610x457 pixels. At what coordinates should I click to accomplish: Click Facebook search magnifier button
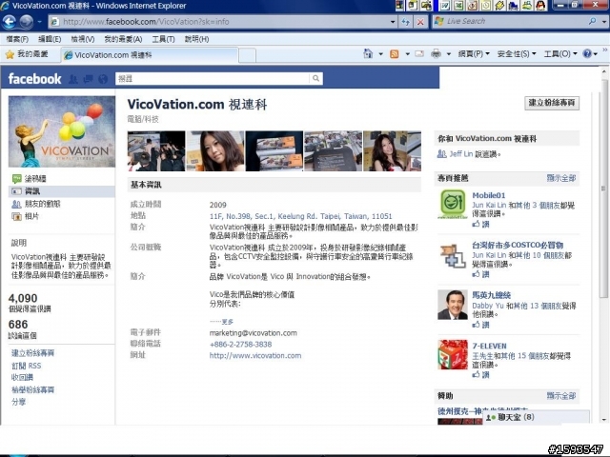315,78
